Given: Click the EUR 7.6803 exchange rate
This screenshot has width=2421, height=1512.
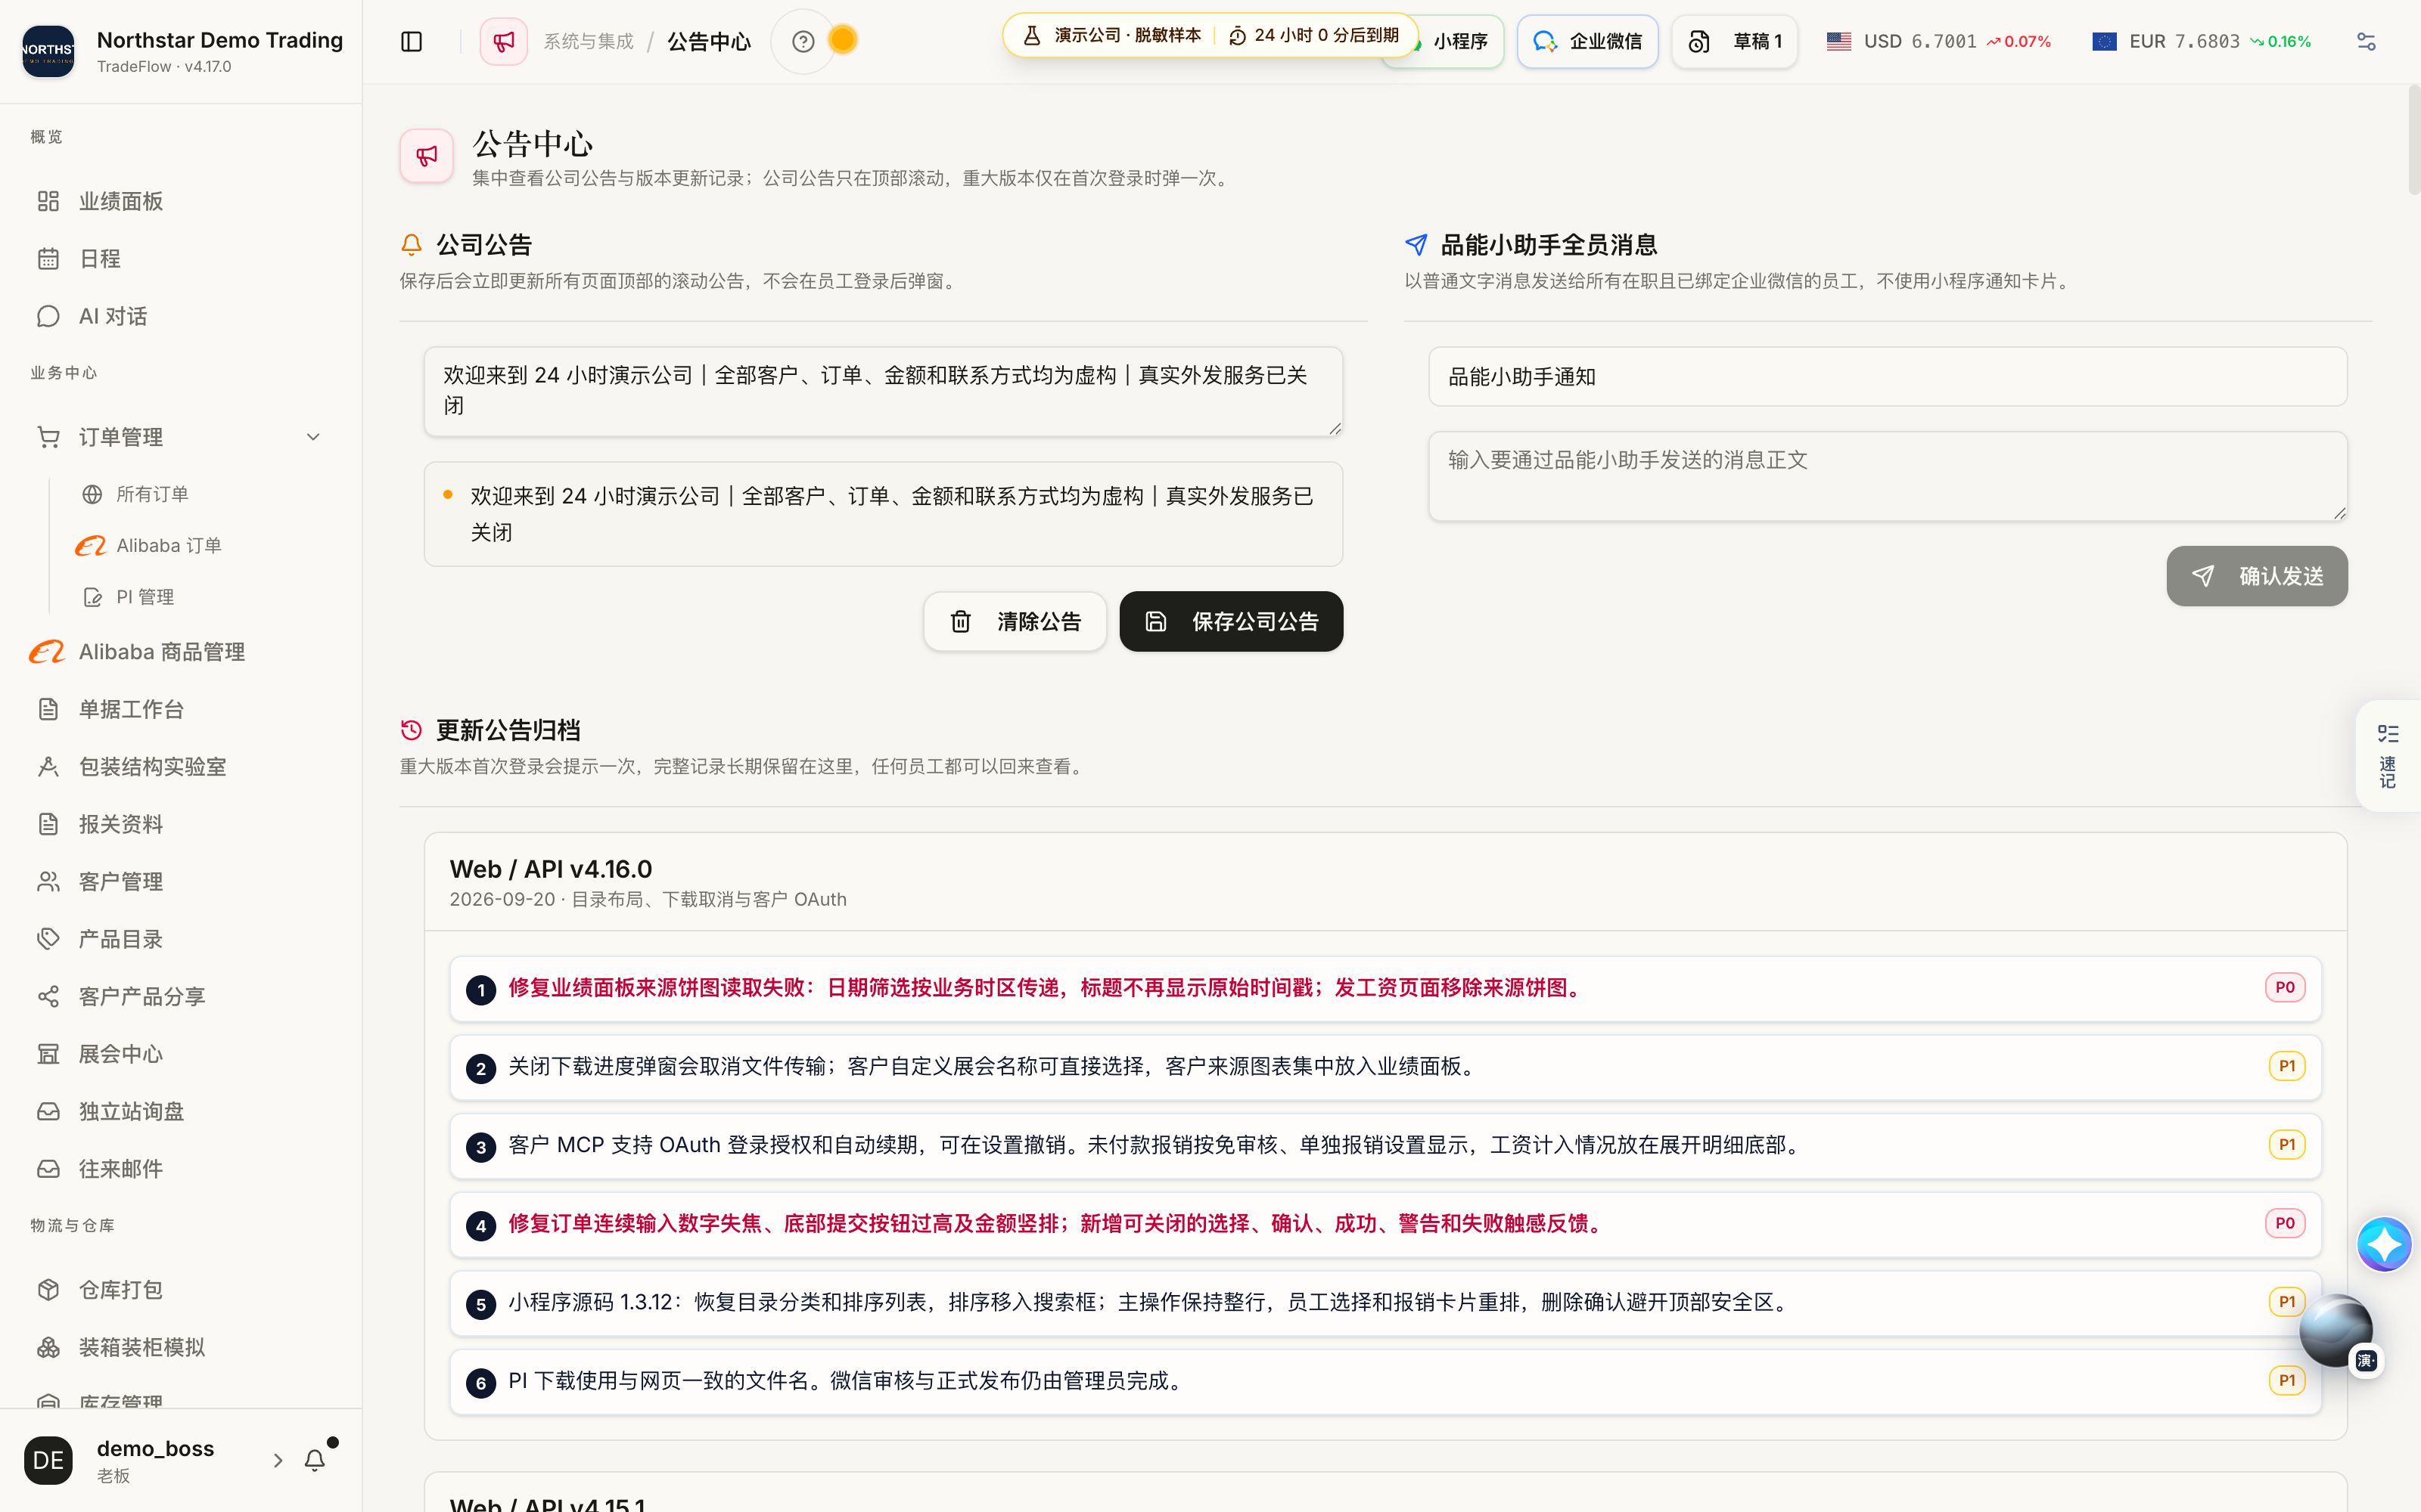Looking at the screenshot, I should click(x=2201, y=41).
